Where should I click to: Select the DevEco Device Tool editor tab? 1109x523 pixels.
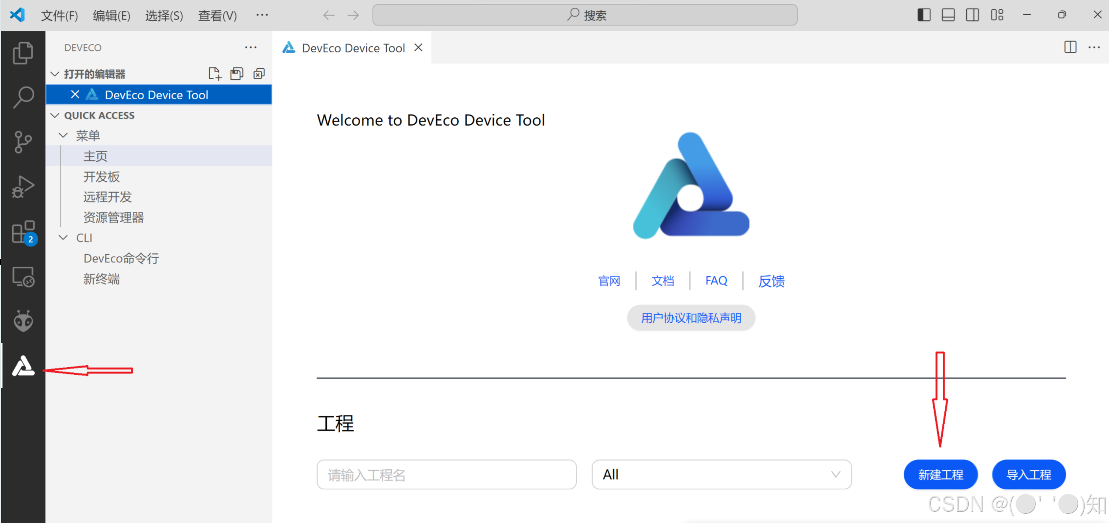pyautogui.click(x=353, y=48)
